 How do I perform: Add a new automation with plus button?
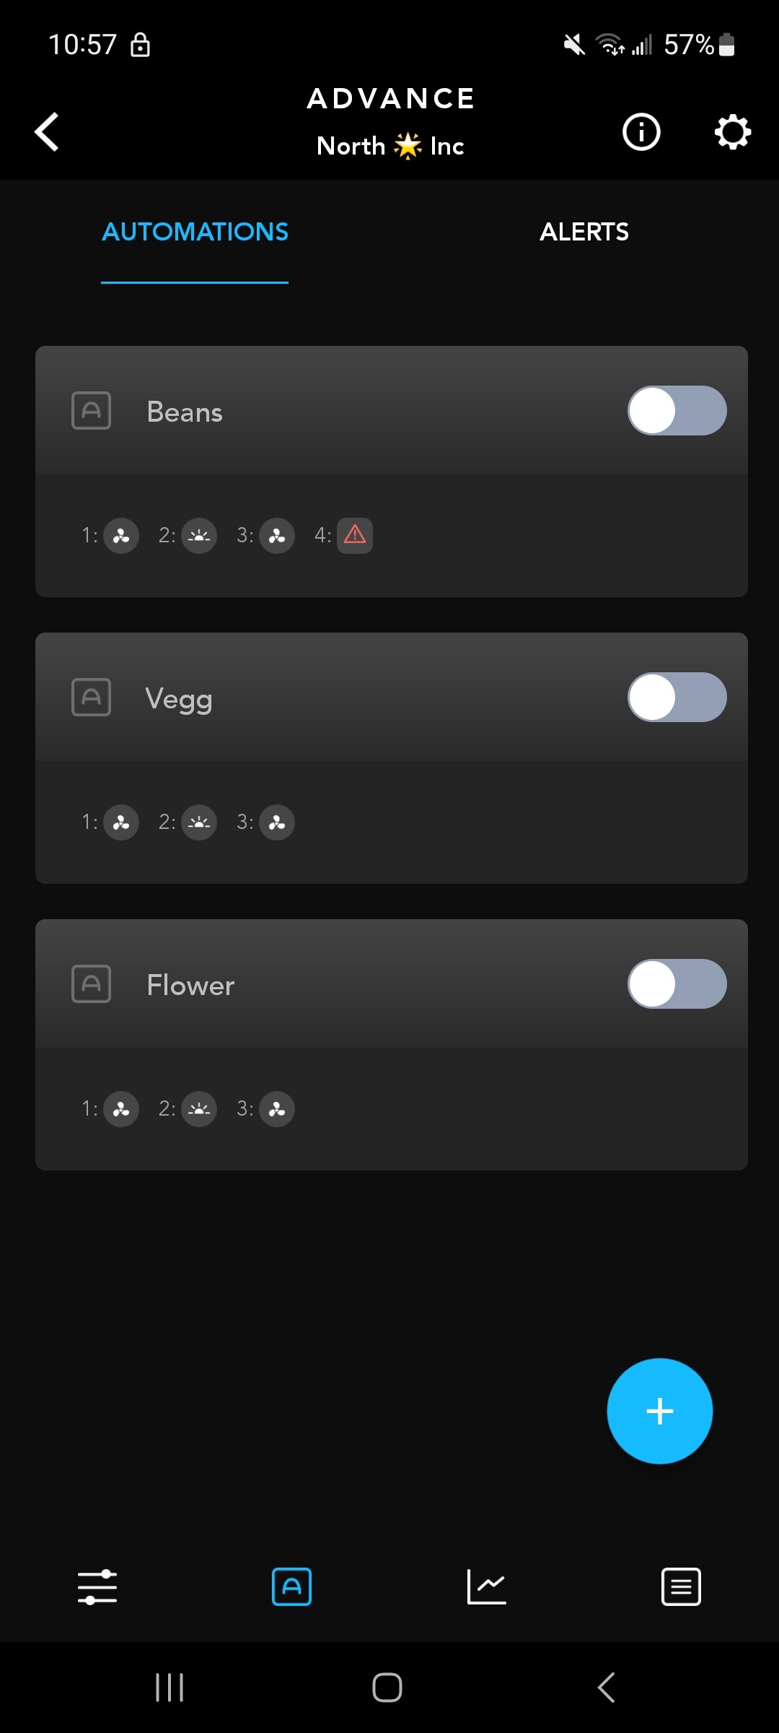[x=660, y=1411]
